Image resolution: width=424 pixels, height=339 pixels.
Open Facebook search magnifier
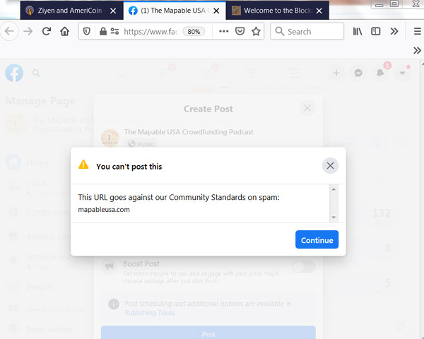(36, 73)
